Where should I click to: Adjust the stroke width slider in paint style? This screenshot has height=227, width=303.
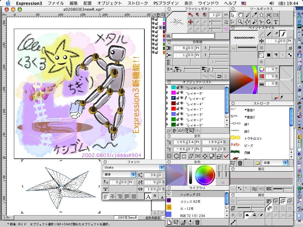[x=247, y=48]
